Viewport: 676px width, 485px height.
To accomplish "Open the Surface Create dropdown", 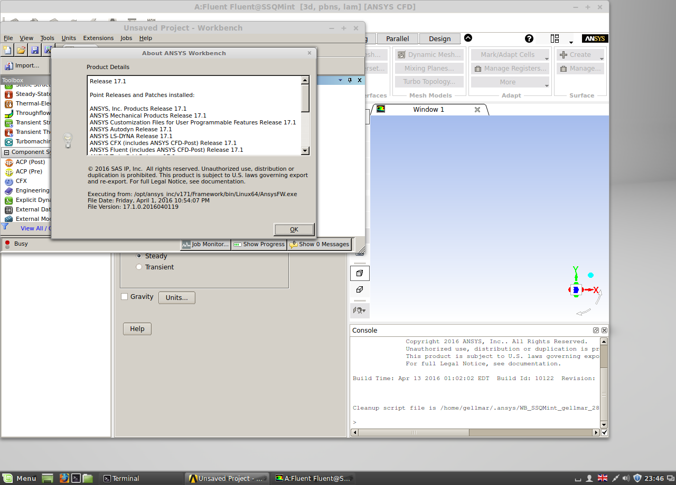I will pos(580,54).
